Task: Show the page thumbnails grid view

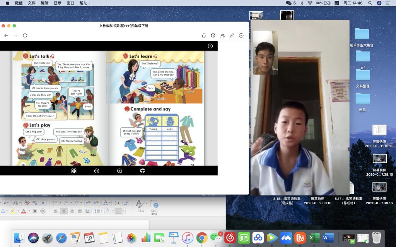Action: 74,171
